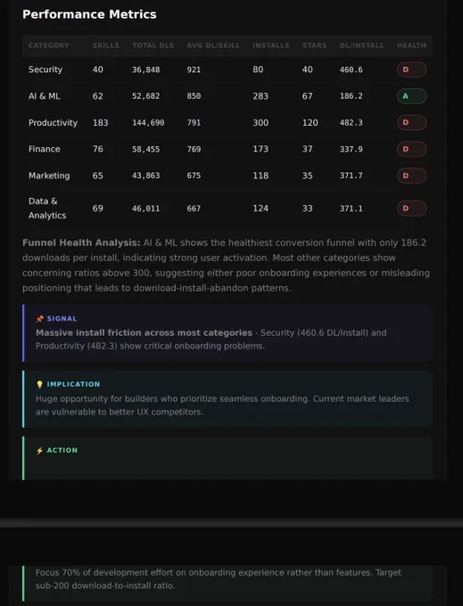The image size is (463, 606).
Task: Select the Productivity category cell
Action: pos(53,123)
